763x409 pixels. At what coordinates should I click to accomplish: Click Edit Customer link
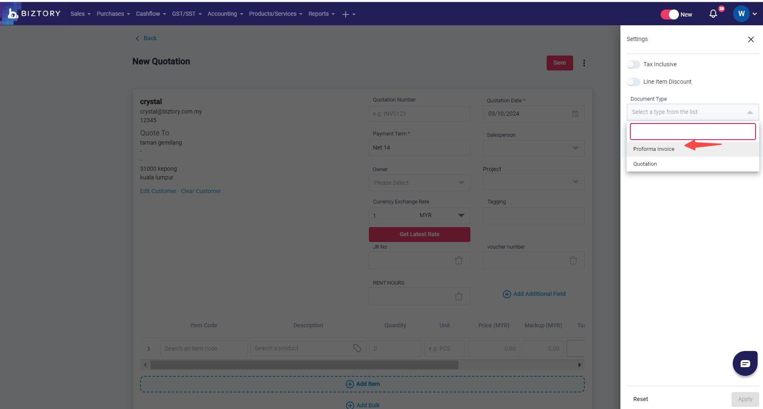tap(158, 191)
